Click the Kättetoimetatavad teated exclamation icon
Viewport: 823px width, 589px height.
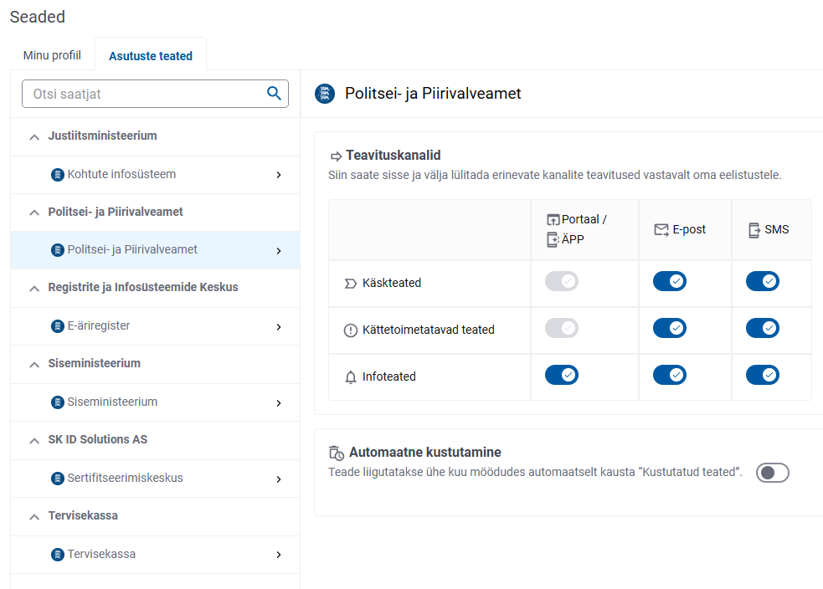point(351,330)
